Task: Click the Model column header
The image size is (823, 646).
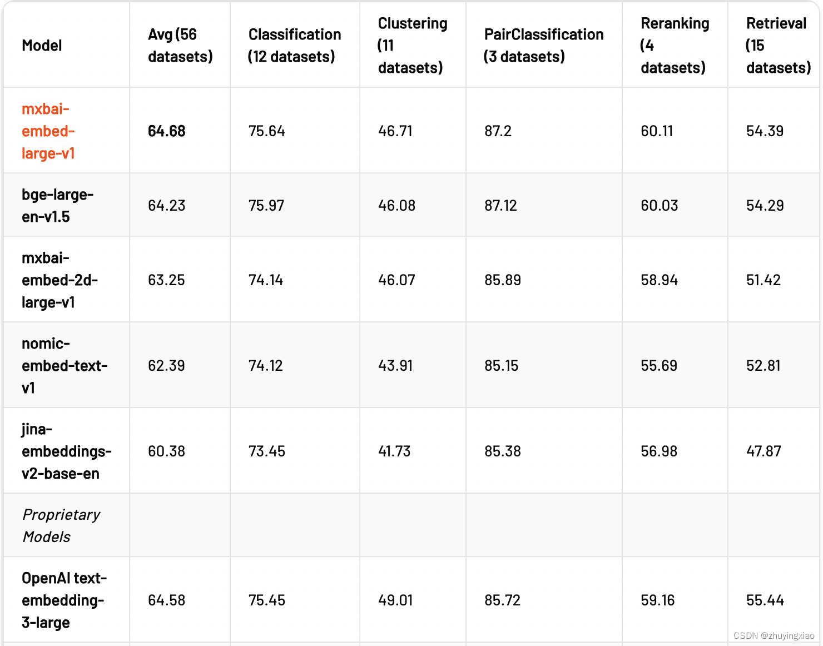Action: pyautogui.click(x=42, y=46)
